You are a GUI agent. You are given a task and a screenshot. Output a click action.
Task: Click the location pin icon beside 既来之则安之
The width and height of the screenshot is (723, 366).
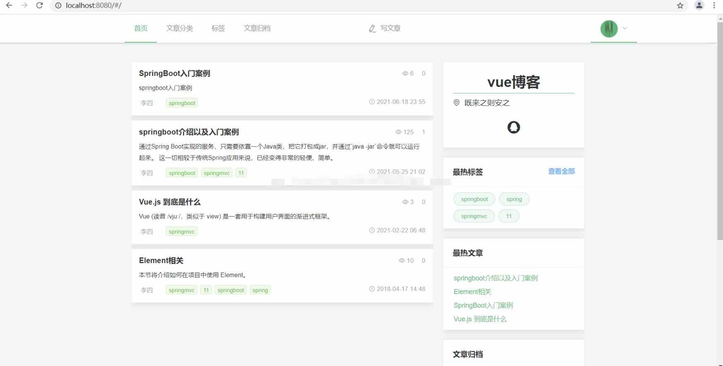pos(457,103)
